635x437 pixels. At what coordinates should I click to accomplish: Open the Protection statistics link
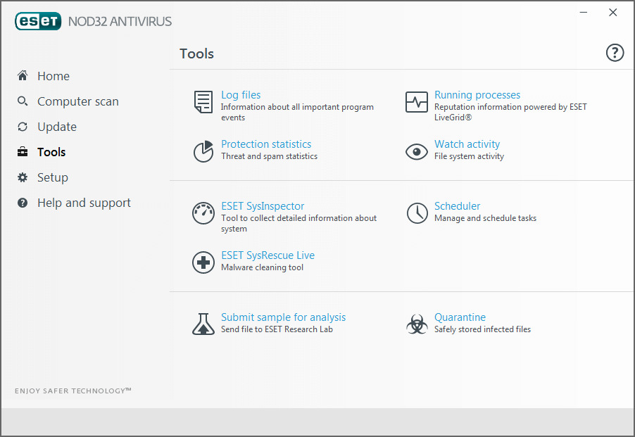[x=266, y=144]
